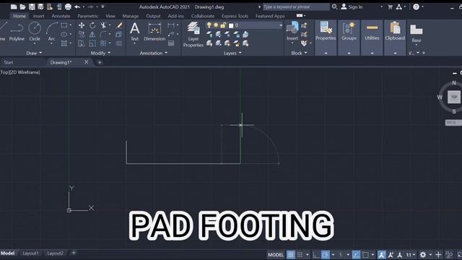
Task: Select the Polyline draw tool
Action: (17, 32)
